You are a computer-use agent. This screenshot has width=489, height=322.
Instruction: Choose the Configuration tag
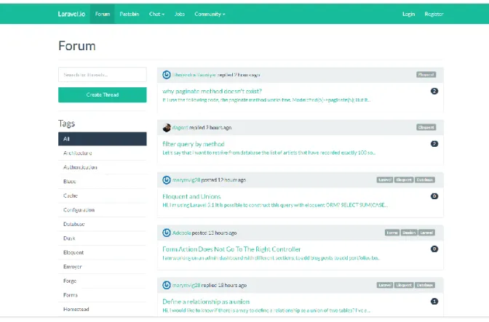(103, 210)
